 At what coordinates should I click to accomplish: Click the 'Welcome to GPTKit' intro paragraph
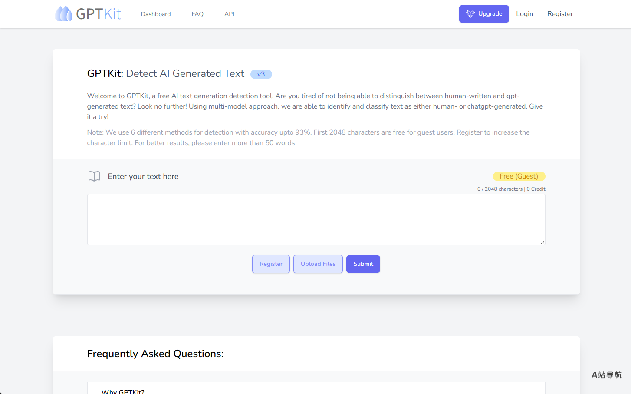click(315, 106)
